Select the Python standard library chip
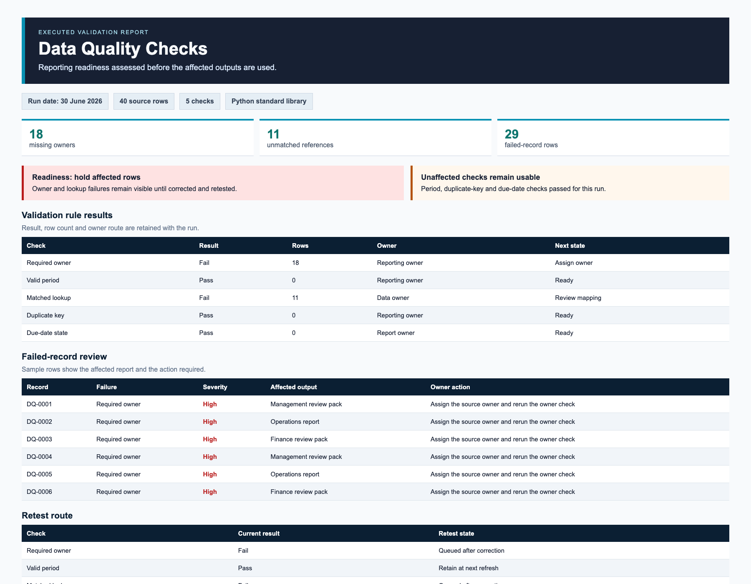This screenshot has height=584, width=751. (269, 101)
